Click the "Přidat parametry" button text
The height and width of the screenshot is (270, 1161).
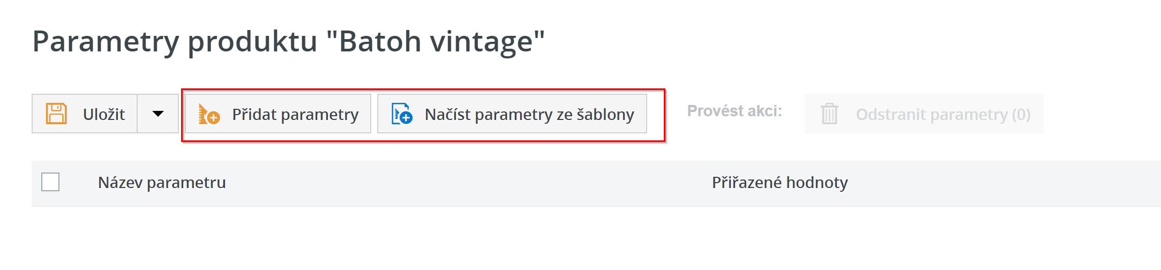pyautogui.click(x=295, y=114)
